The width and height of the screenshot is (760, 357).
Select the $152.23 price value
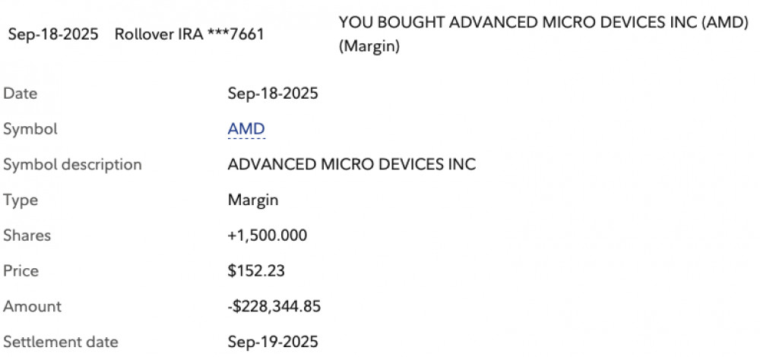(256, 271)
